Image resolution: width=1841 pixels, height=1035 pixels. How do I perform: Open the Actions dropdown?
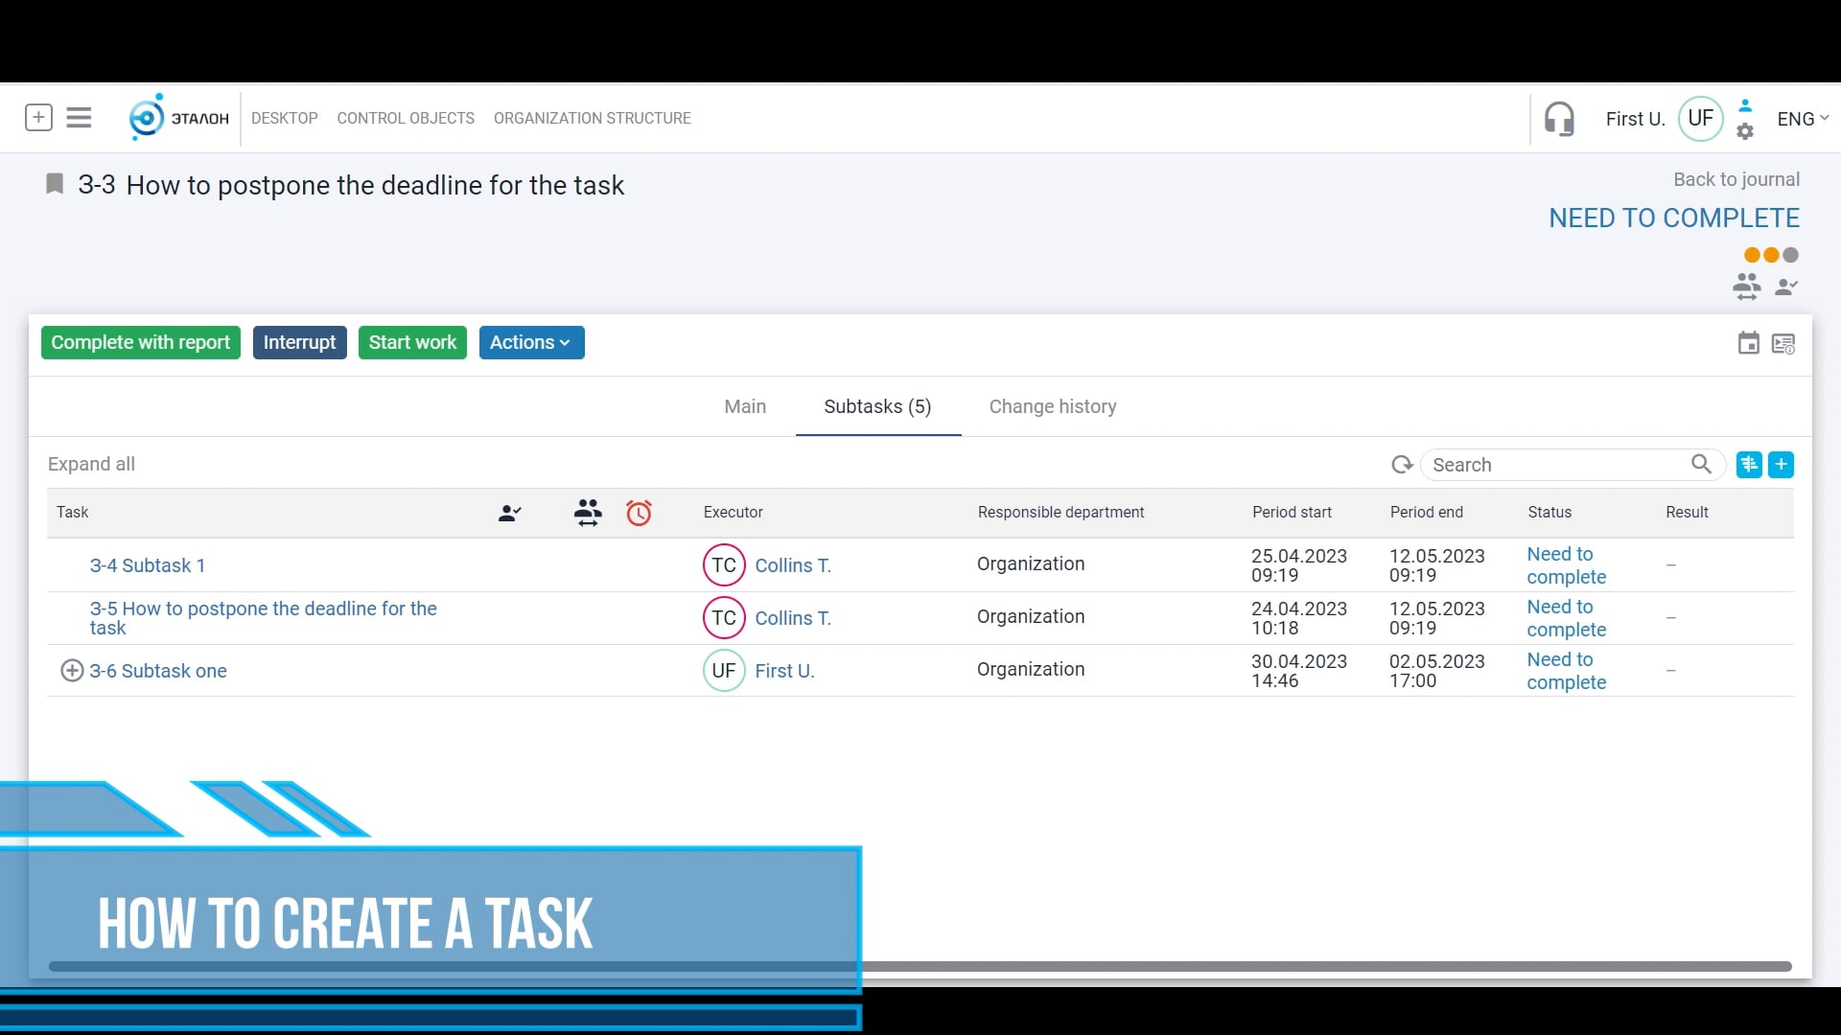(x=530, y=342)
